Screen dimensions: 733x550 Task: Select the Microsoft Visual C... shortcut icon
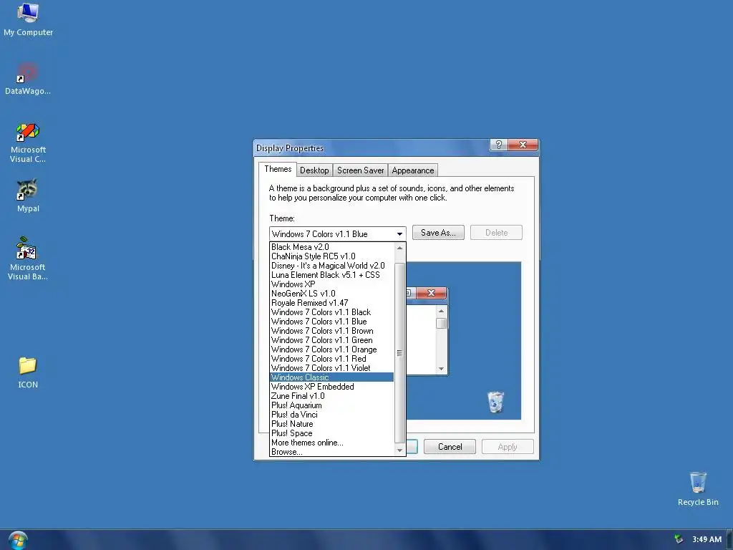[28, 143]
